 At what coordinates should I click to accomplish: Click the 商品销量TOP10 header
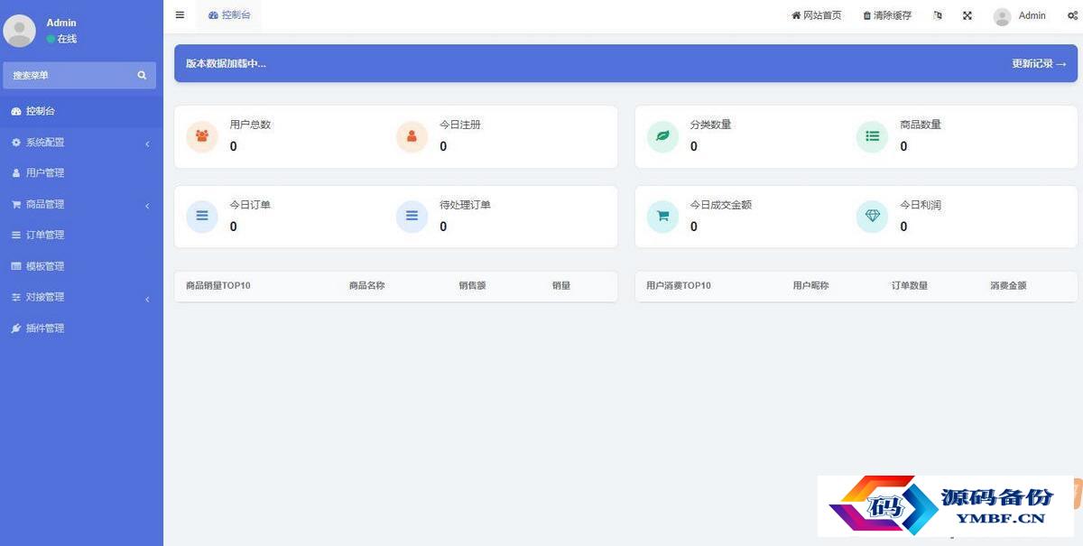218,285
